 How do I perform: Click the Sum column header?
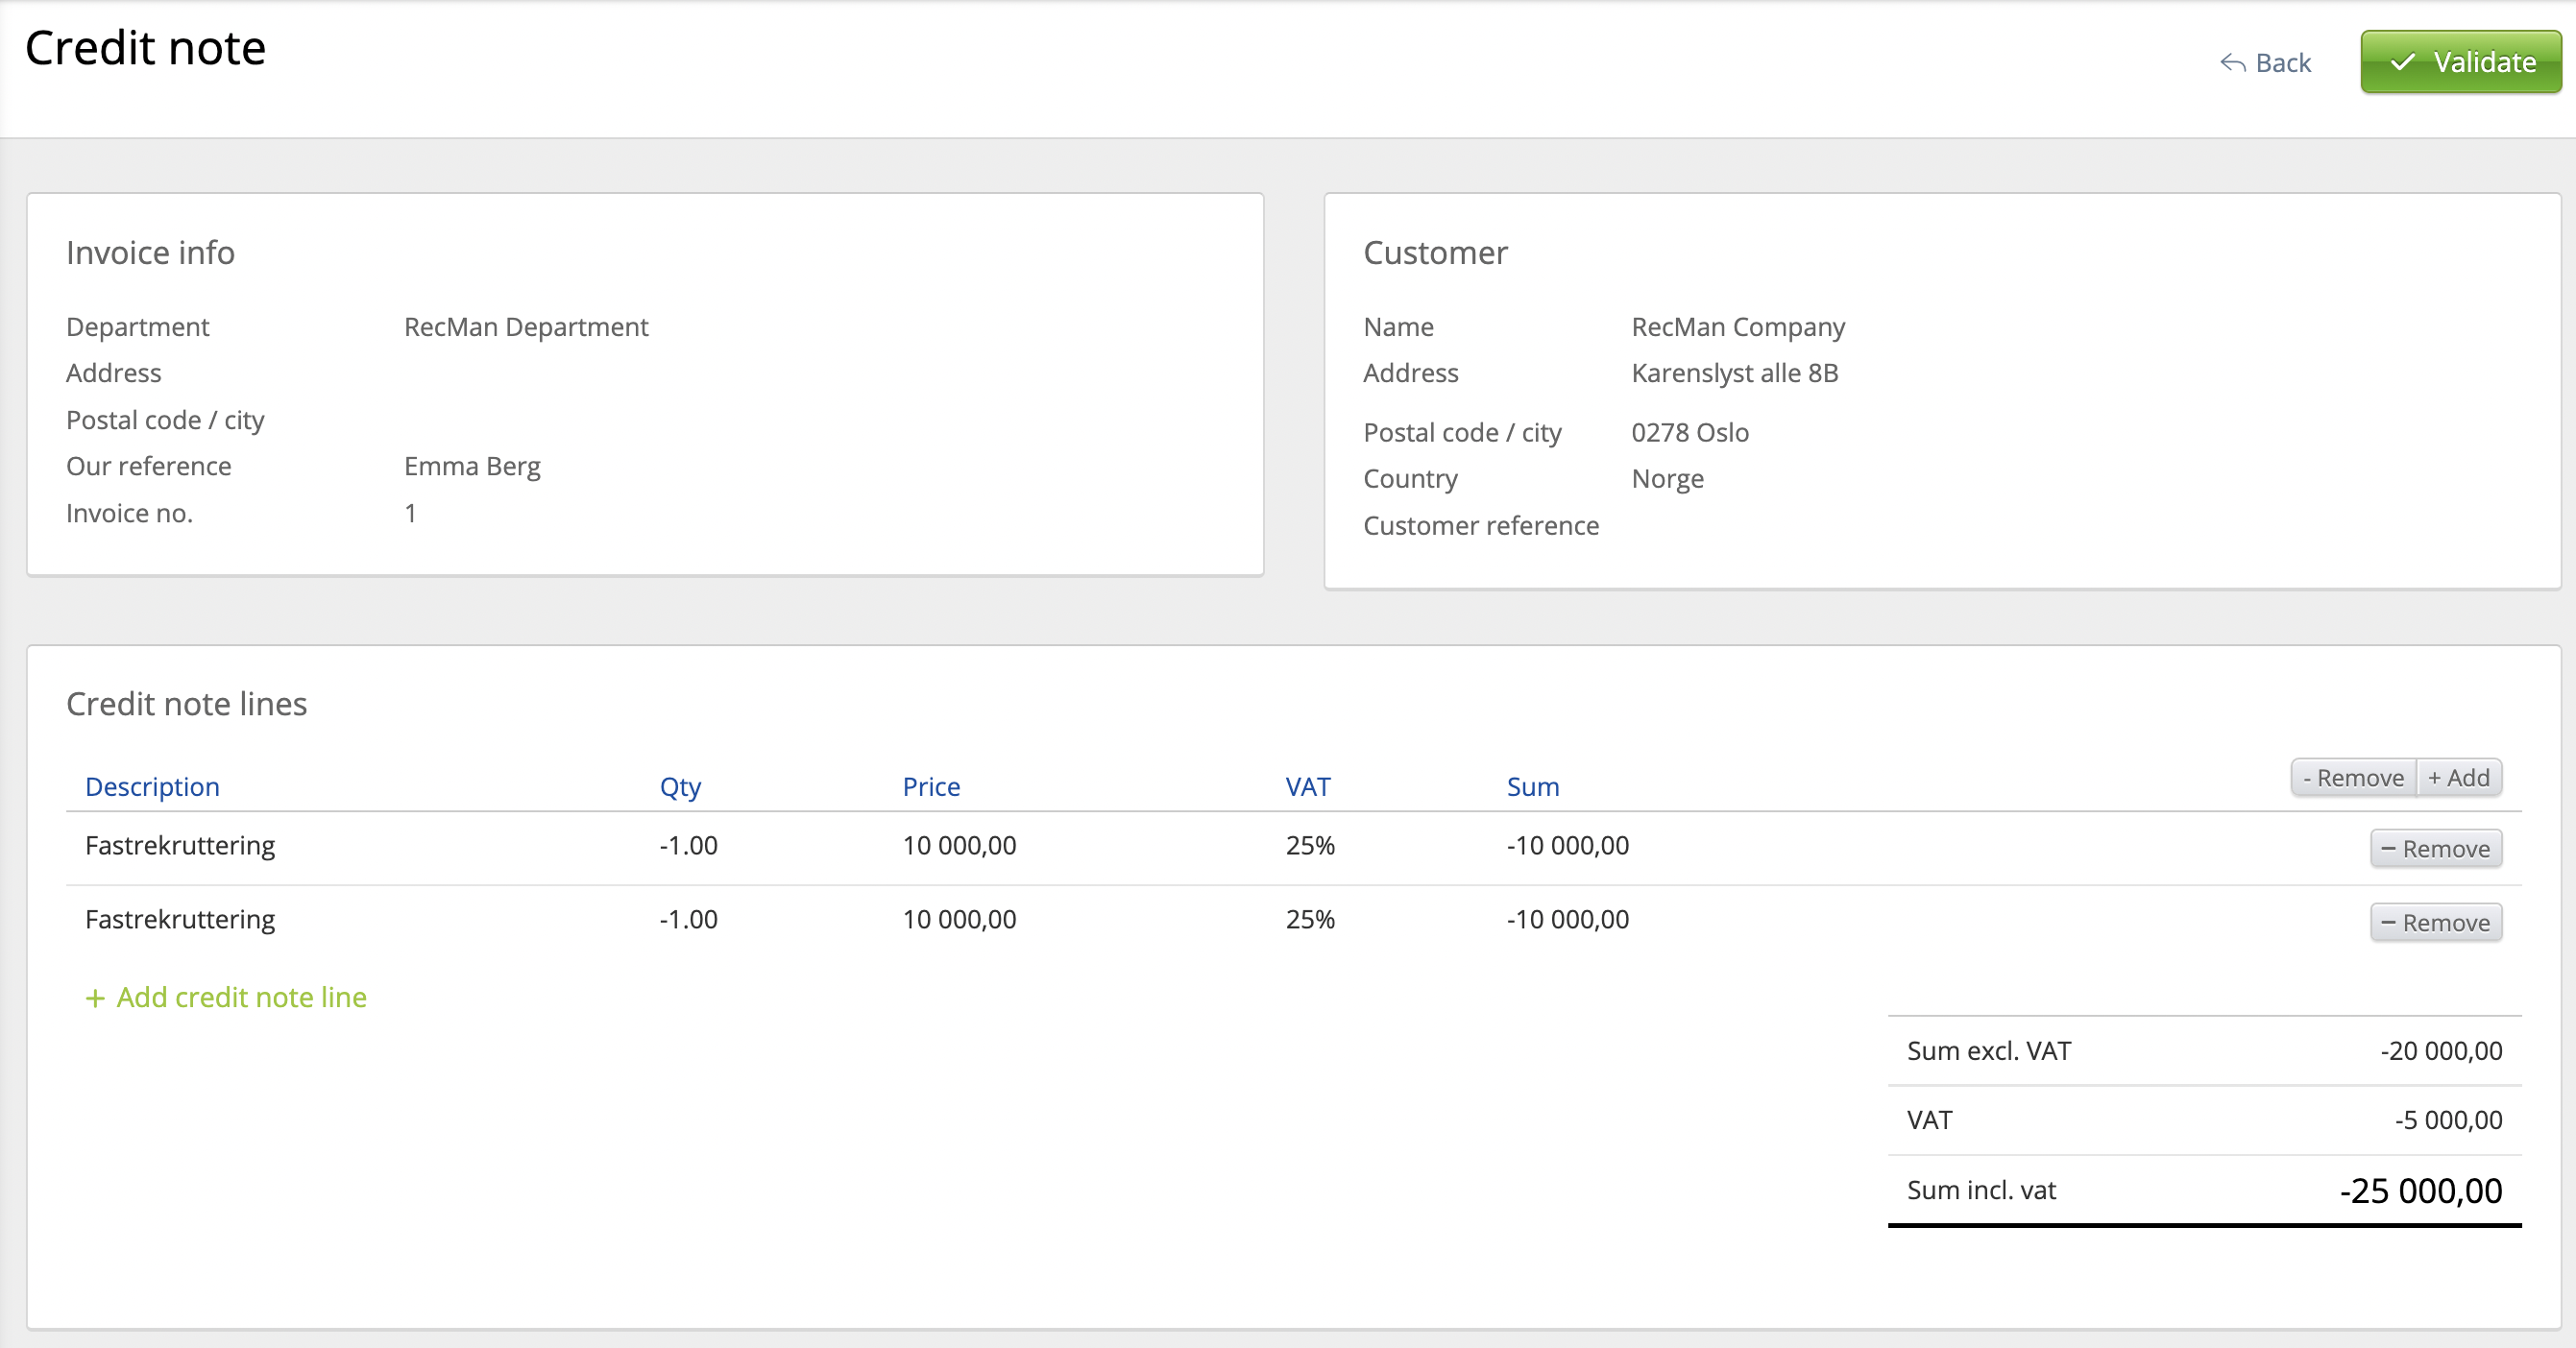point(1532,786)
